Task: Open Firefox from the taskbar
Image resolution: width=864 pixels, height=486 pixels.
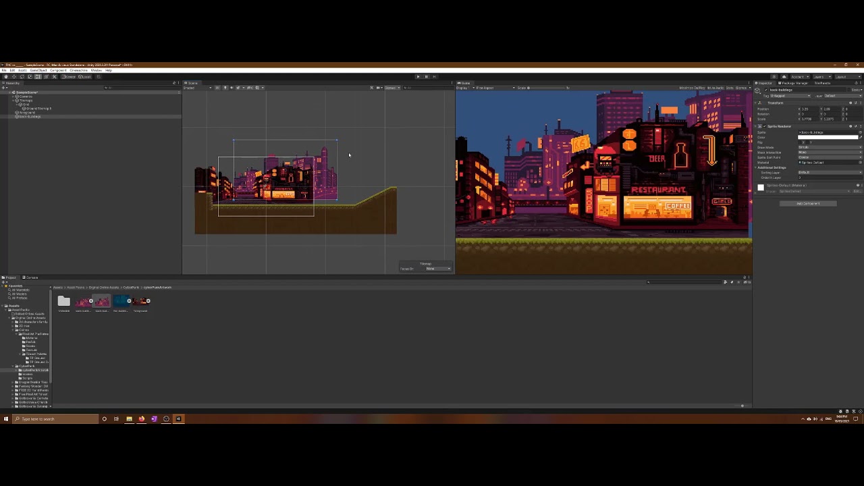Action: click(142, 419)
